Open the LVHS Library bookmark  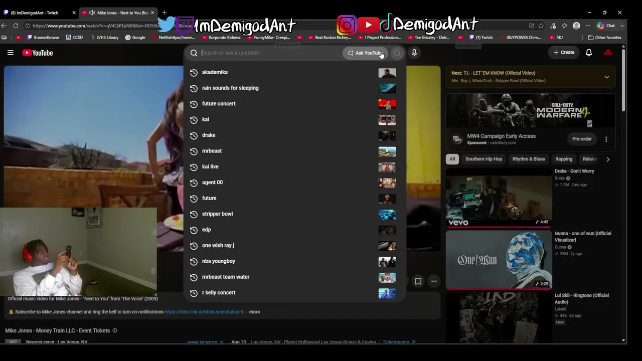104,38
